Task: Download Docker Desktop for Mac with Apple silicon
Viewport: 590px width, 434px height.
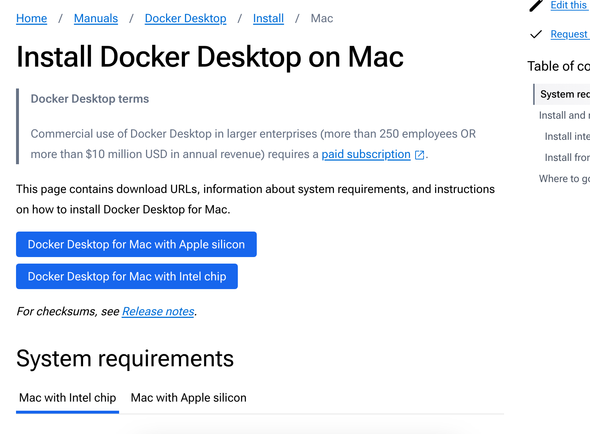Action: tap(136, 244)
